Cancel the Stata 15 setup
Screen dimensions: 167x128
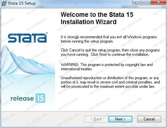(149, 119)
